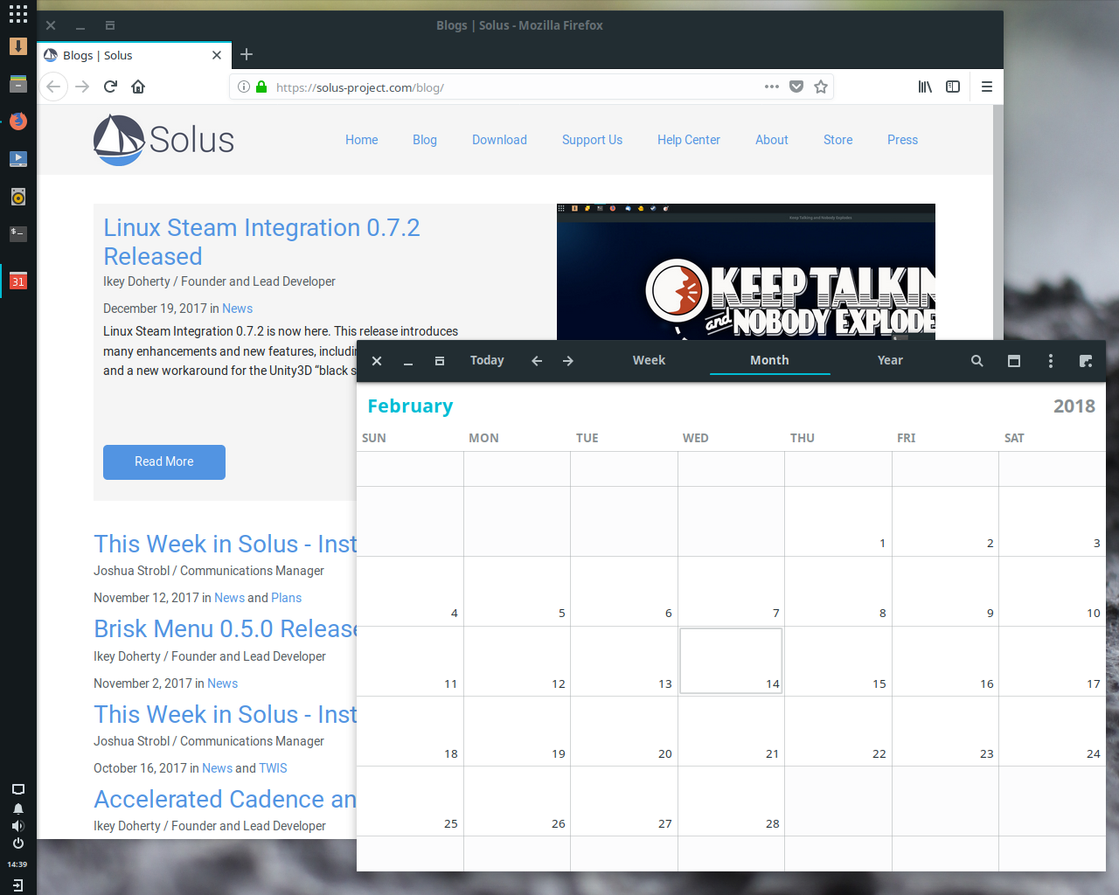Open page actions ellipsis in Firefox URL bar
1119x895 pixels.
coord(772,87)
